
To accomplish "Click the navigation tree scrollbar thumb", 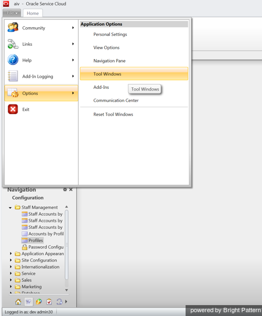I will (67, 245).
